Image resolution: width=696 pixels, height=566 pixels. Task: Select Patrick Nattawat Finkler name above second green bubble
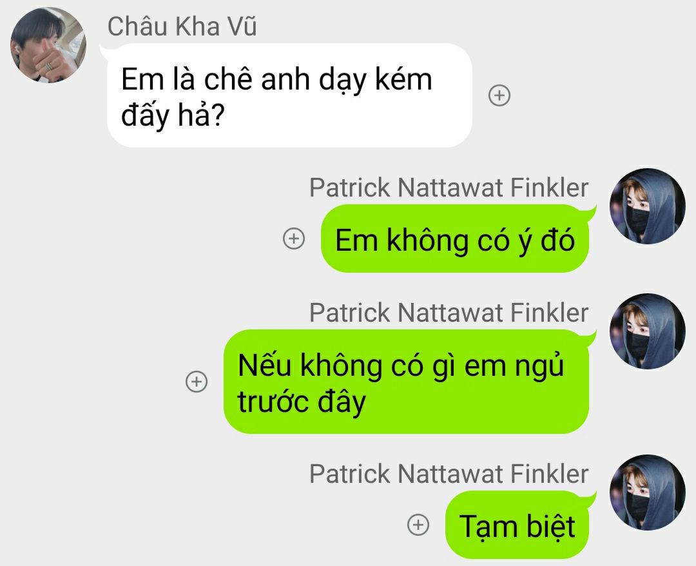(x=449, y=313)
